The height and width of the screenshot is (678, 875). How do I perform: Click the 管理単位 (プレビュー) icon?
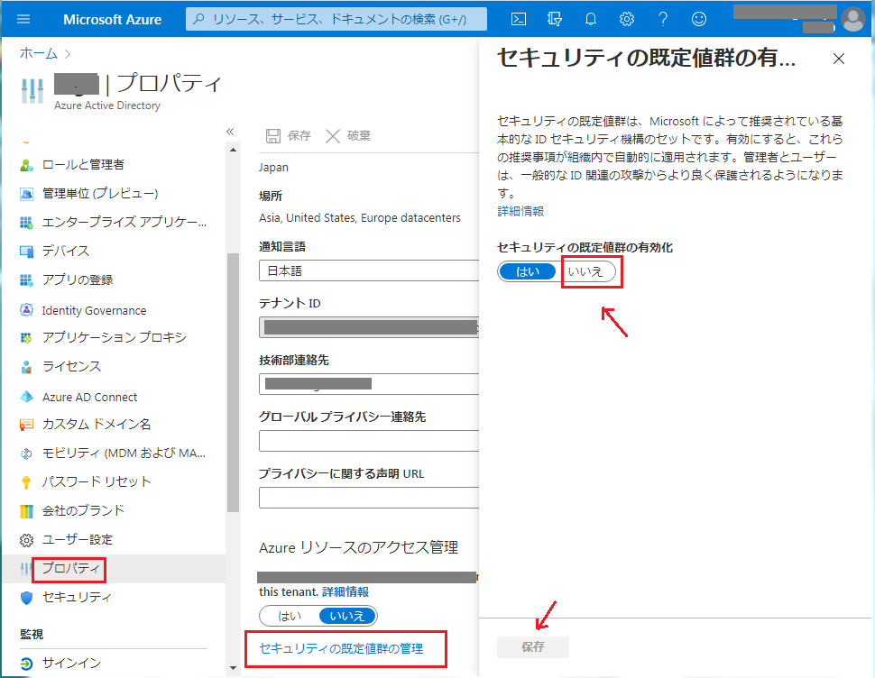tap(26, 194)
